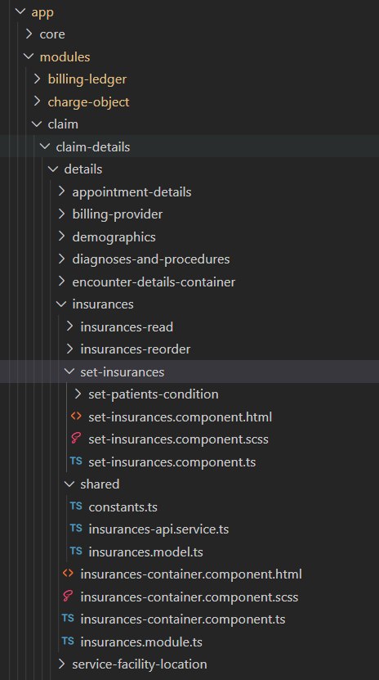Click TS icon beside constants.ts
This screenshot has height=680, width=379.
point(76,506)
